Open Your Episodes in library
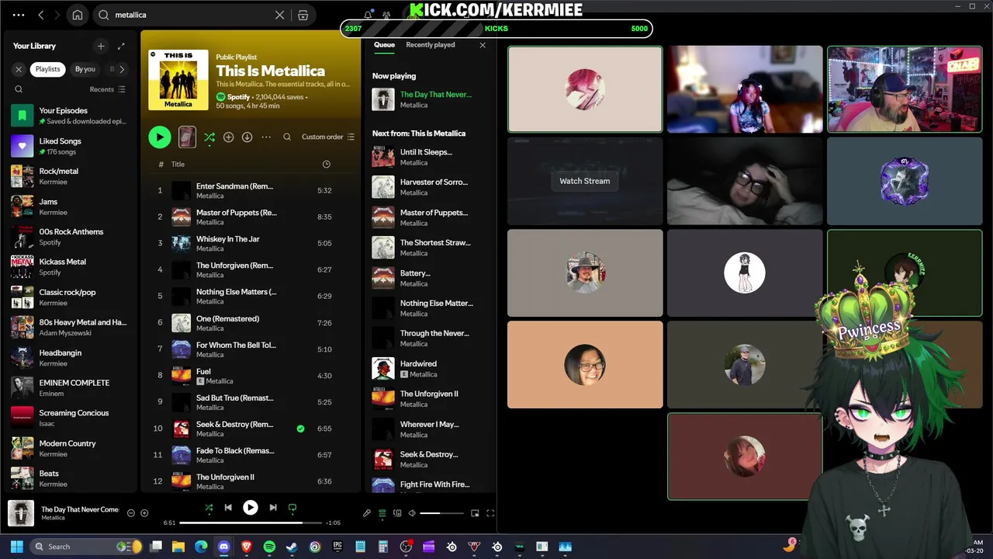 click(70, 116)
